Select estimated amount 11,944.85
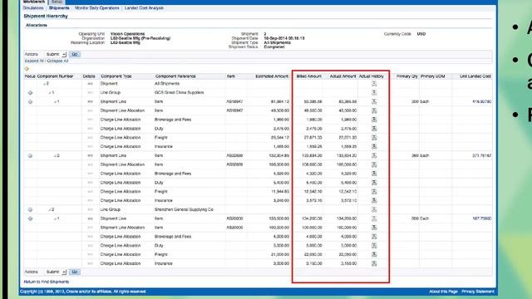Viewport: 532px width, 299px height. [280, 192]
